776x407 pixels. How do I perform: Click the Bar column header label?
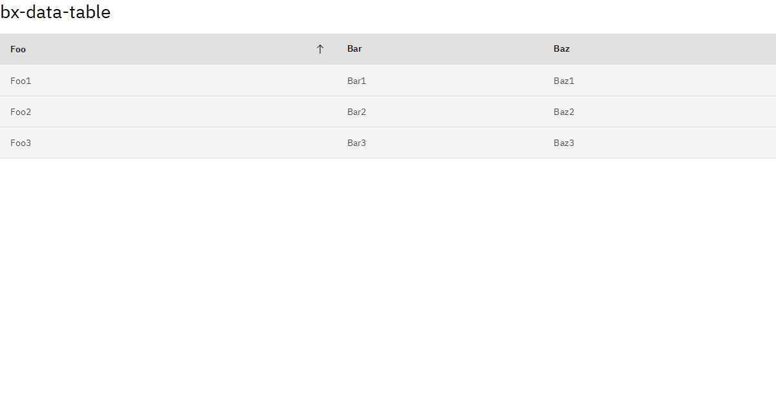pyautogui.click(x=354, y=48)
